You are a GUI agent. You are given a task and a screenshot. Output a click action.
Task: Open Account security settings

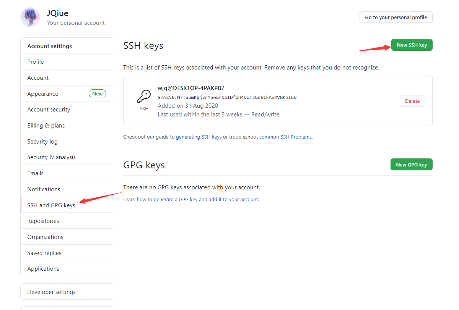coord(49,110)
